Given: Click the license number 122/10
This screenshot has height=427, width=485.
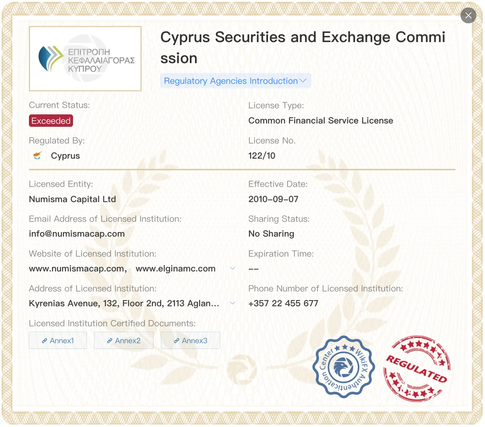Looking at the screenshot, I should tap(262, 156).
